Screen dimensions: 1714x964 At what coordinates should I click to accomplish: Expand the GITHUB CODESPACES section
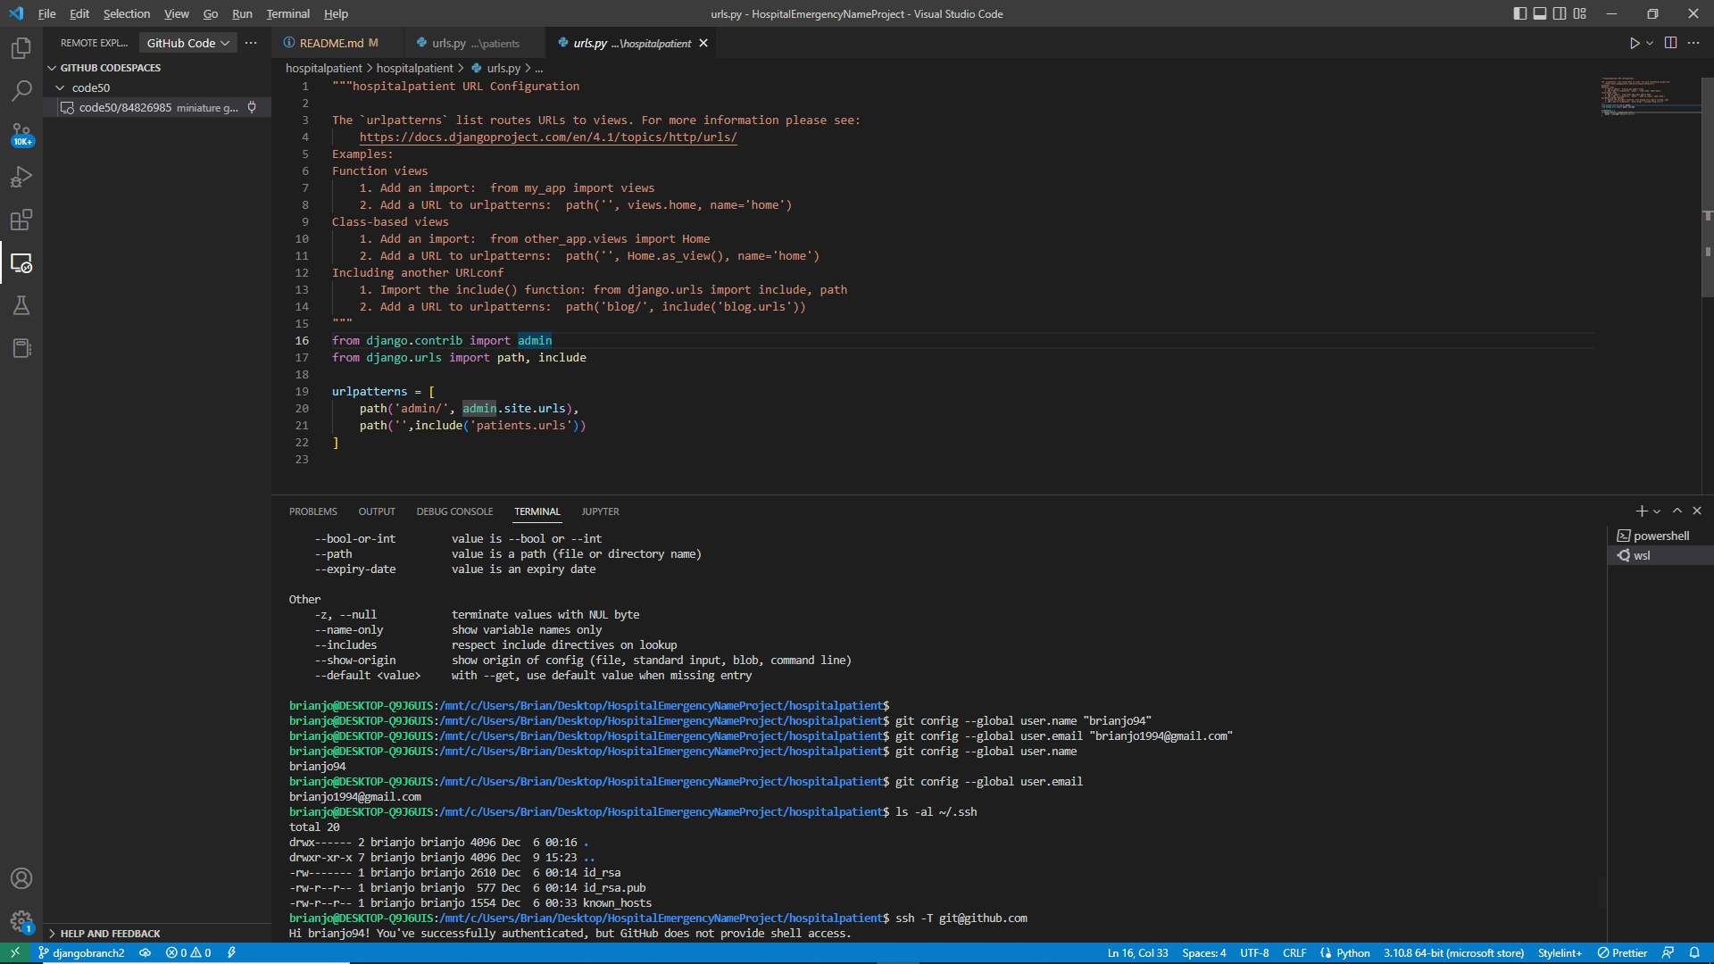(x=109, y=67)
